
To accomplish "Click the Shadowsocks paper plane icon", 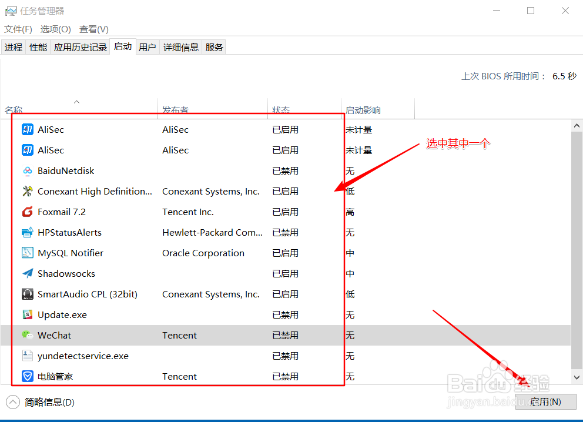I will click(x=28, y=274).
